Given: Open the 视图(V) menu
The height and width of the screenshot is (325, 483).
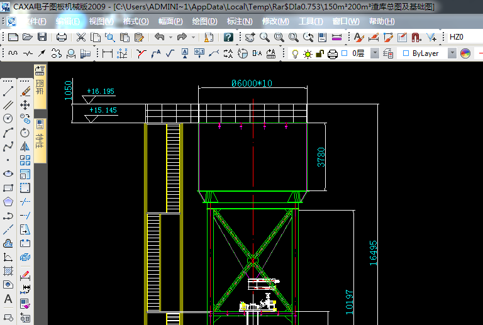Looking at the screenshot, I should [101, 21].
